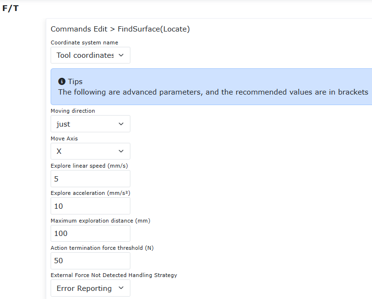Click the Tips info circle icon
The image size is (372, 299).
[x=62, y=81]
